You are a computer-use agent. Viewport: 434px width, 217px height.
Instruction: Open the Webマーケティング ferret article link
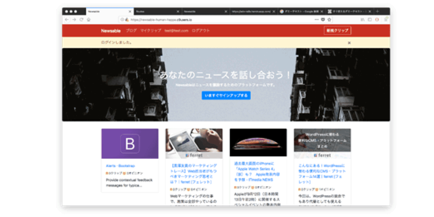[193, 174]
